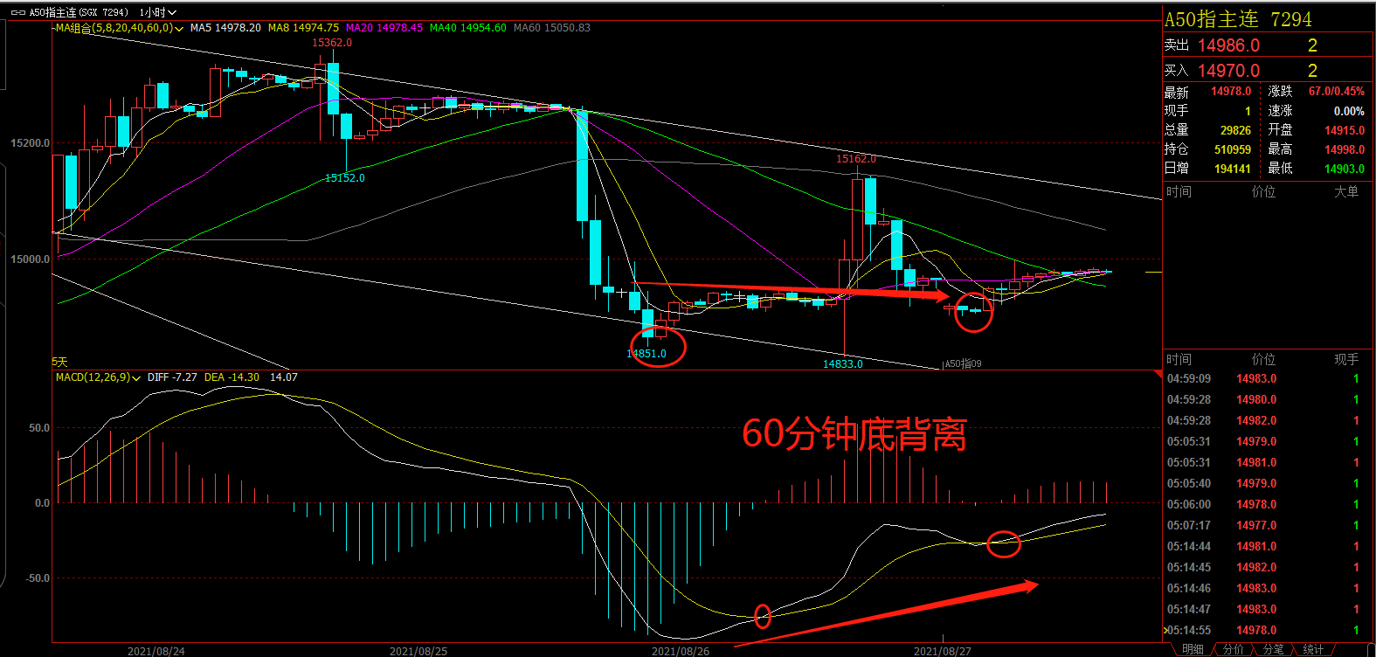Click the 2021/08/25 date on time axis
The image size is (1376, 657).
click(x=418, y=651)
